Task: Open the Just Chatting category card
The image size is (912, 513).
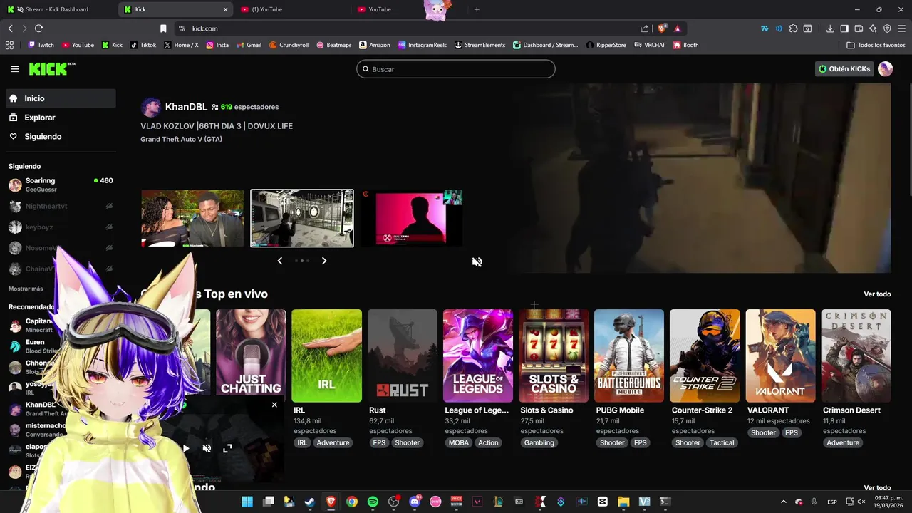Action: click(251, 356)
